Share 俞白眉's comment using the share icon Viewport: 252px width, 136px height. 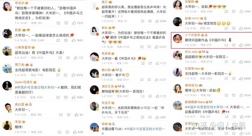pos(61,115)
